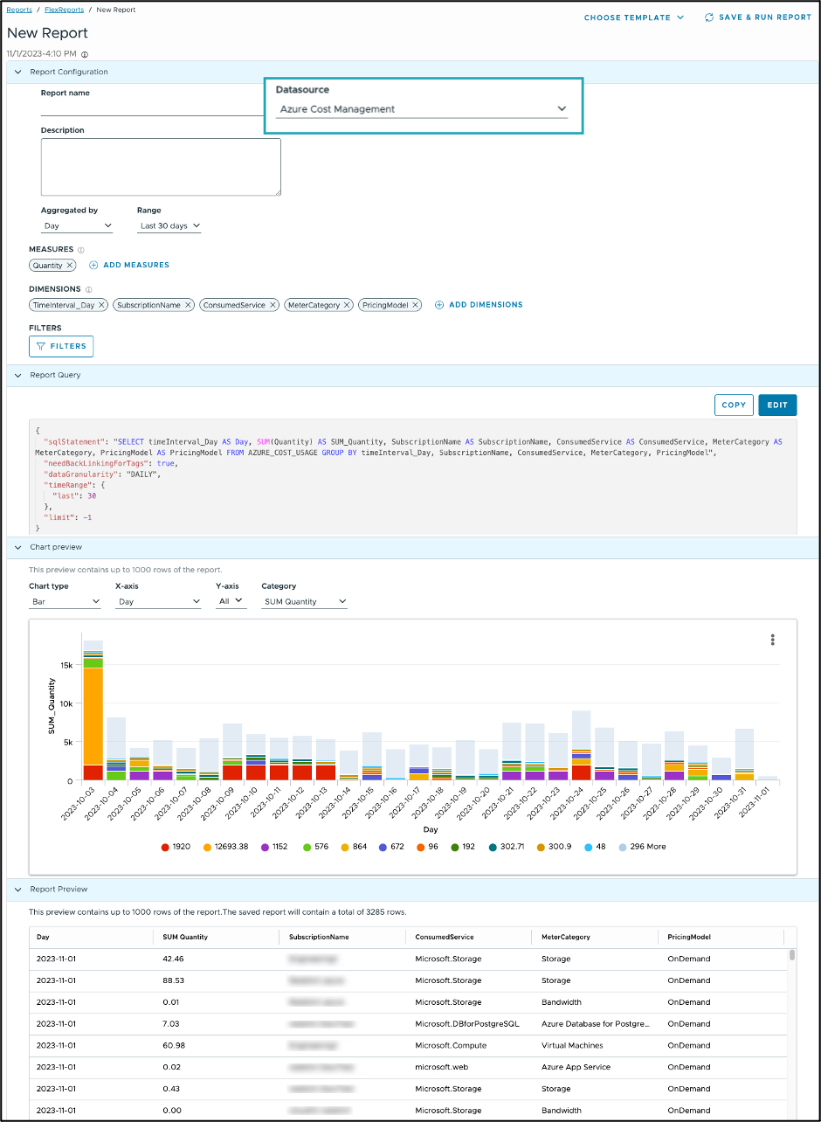The width and height of the screenshot is (821, 1122).
Task: Toggle the 1920 legend series
Action: point(176,847)
